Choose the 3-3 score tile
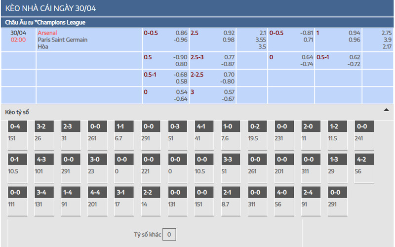 click(x=231, y=168)
